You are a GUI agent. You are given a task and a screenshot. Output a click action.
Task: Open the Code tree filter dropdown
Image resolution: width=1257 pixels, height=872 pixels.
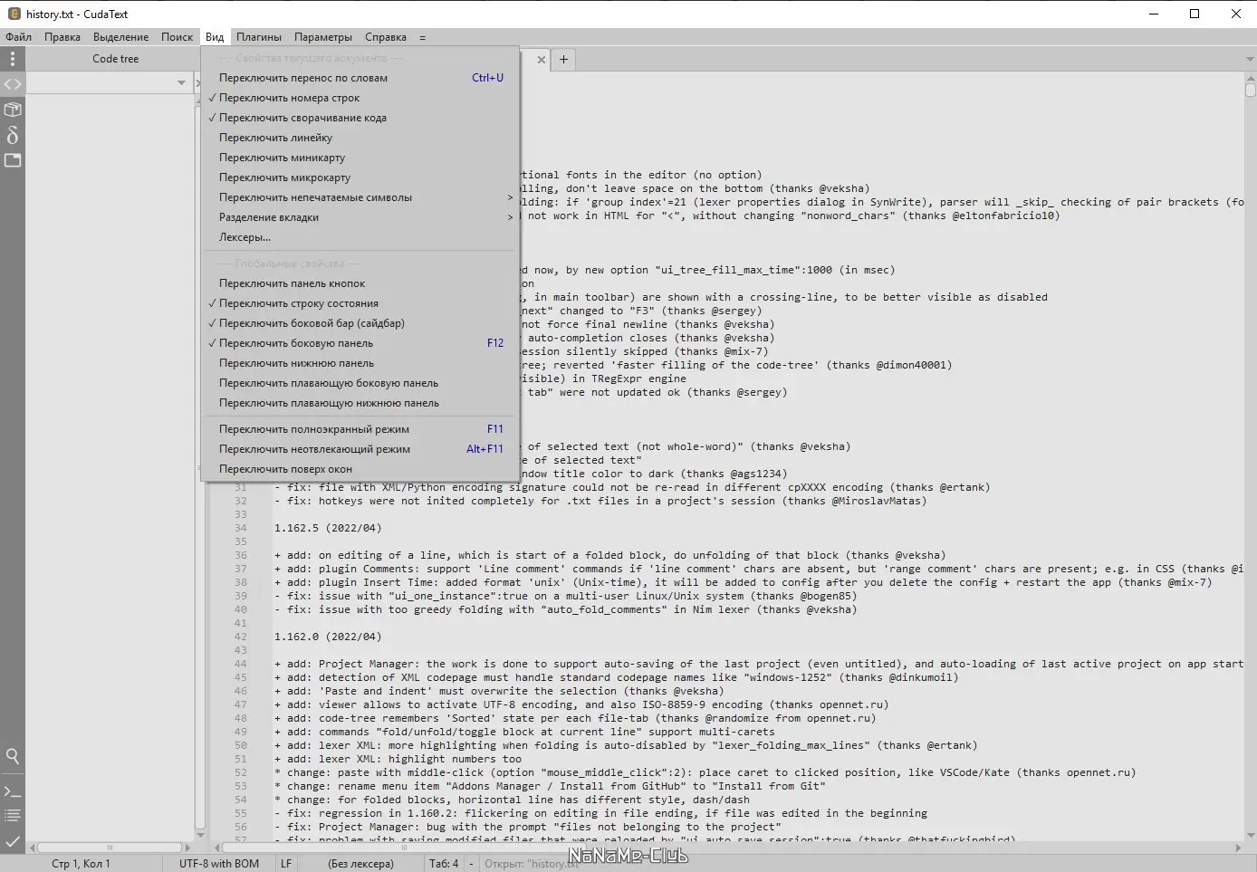[181, 82]
